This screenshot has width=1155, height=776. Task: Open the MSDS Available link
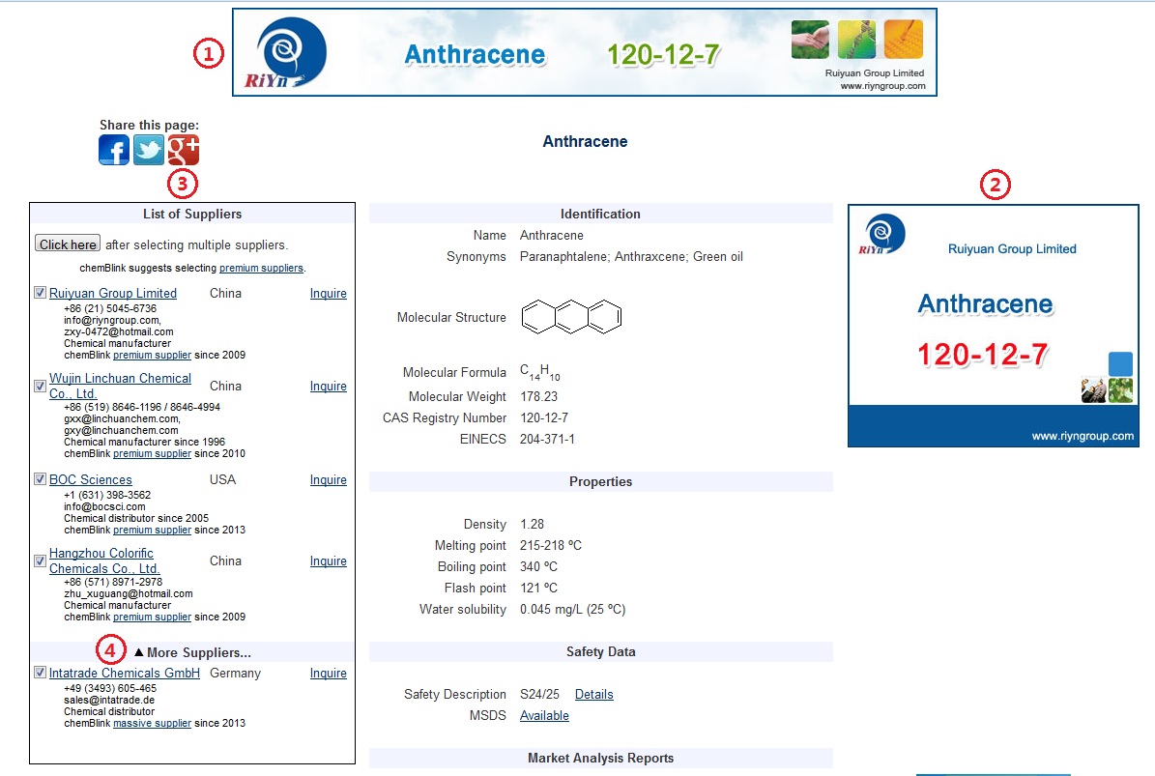click(x=544, y=716)
